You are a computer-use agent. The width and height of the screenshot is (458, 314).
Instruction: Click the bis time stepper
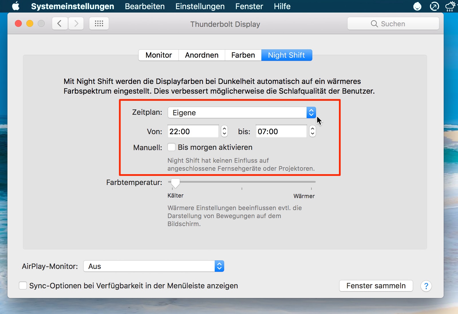[x=313, y=131]
